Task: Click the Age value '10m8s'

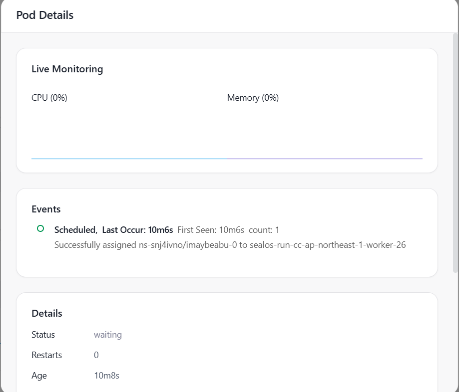Action: click(x=106, y=376)
